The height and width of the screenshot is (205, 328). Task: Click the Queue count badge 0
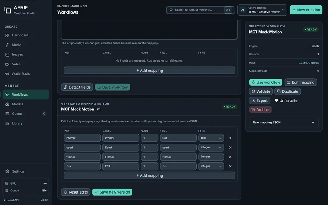click(44, 114)
